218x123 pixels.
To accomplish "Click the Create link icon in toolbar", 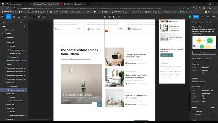I will [x=119, y=17].
